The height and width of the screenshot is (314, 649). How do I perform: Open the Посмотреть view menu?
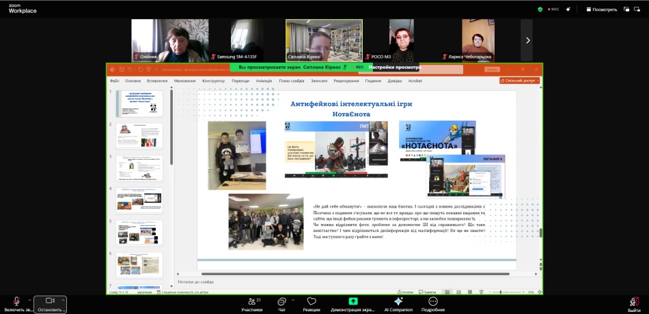600,10
